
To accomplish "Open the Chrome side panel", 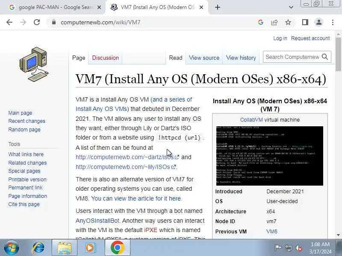I will (x=305, y=22).
